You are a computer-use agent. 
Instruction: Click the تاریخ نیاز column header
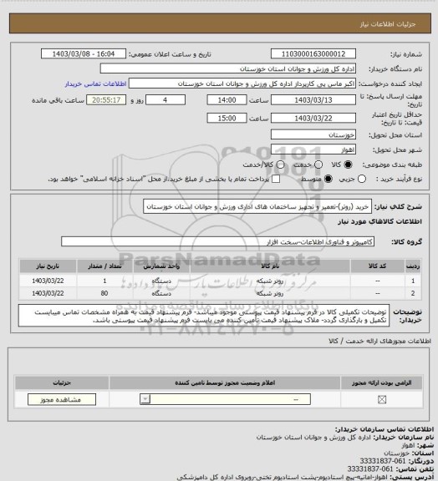pos(48,266)
